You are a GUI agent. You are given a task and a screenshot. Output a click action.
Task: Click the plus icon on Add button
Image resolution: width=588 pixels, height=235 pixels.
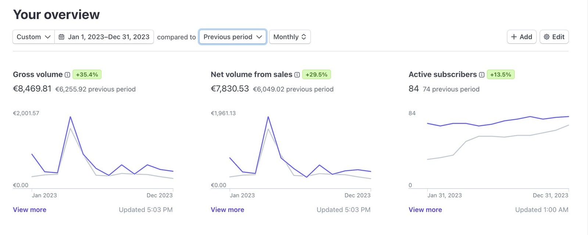click(514, 37)
